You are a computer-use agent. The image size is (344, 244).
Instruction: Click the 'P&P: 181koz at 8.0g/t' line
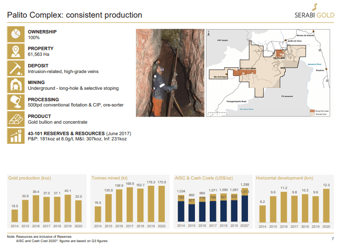tap(77, 139)
